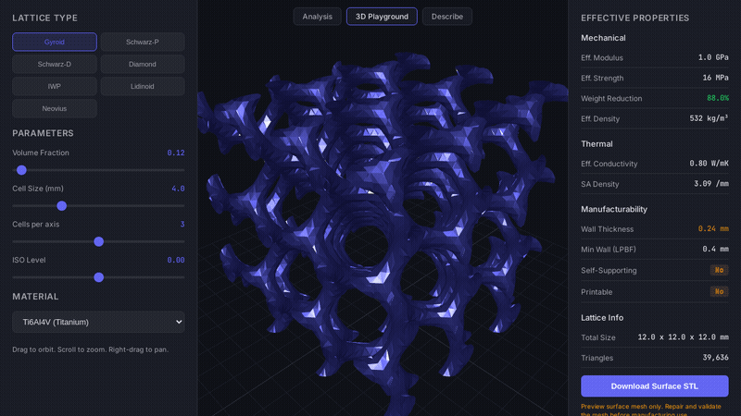
Task: Click the Total Size 12.0 x 12.0 x 12.0 mm value
Action: pyautogui.click(x=683, y=337)
